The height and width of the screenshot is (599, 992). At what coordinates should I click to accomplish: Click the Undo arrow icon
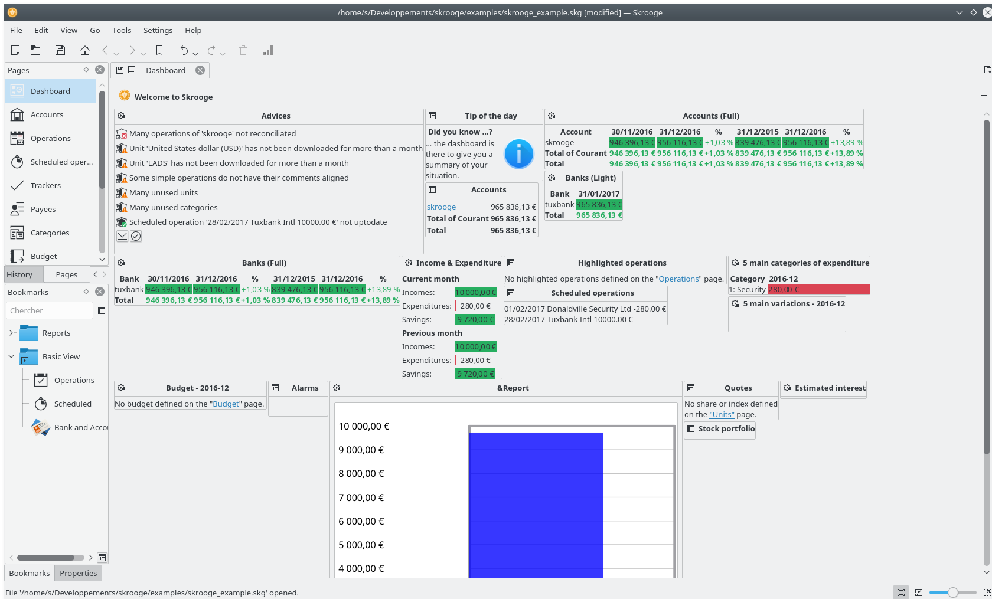pyautogui.click(x=184, y=51)
